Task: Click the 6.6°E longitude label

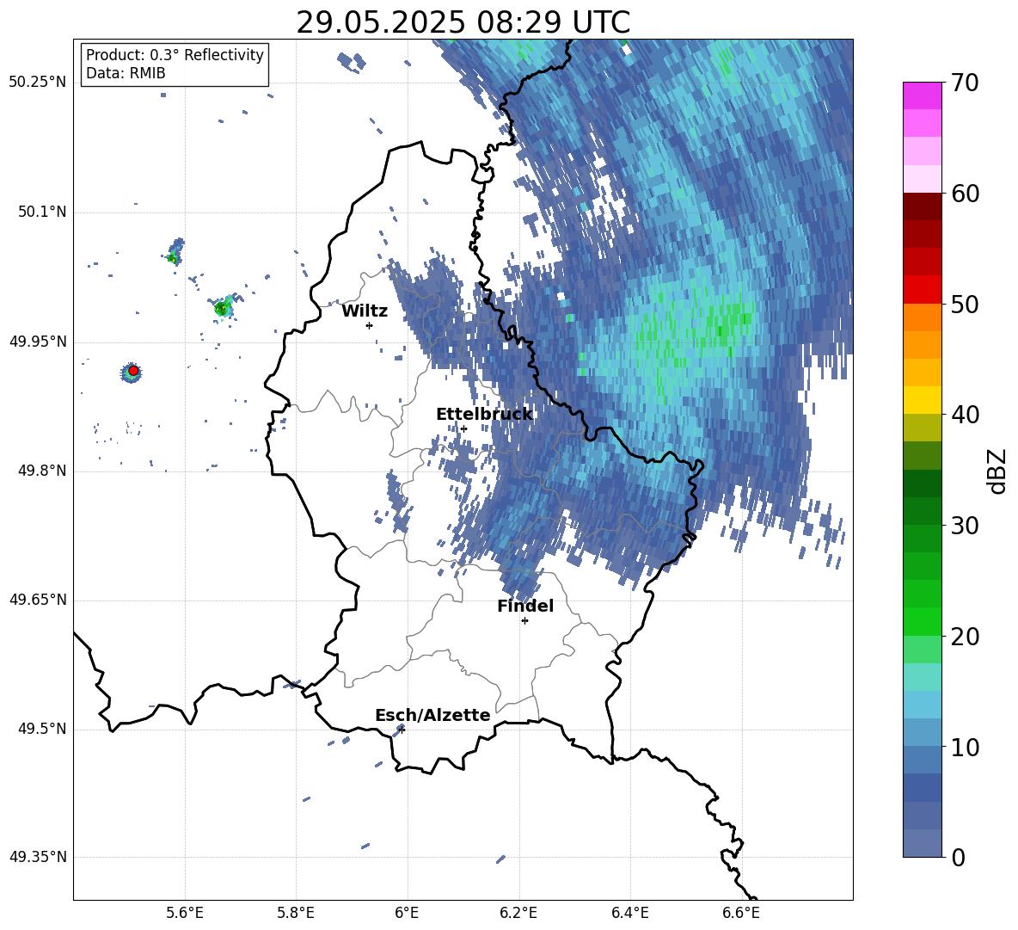Action: click(x=741, y=913)
